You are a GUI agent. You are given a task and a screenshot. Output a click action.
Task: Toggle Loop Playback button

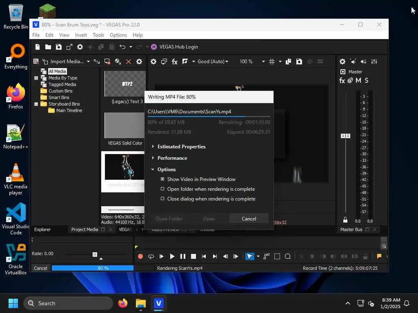click(151, 256)
